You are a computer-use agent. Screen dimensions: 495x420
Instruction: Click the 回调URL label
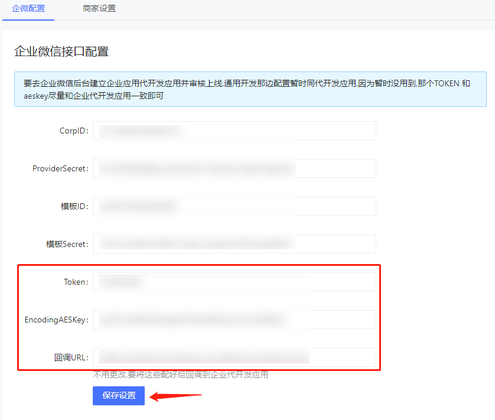pos(71,357)
